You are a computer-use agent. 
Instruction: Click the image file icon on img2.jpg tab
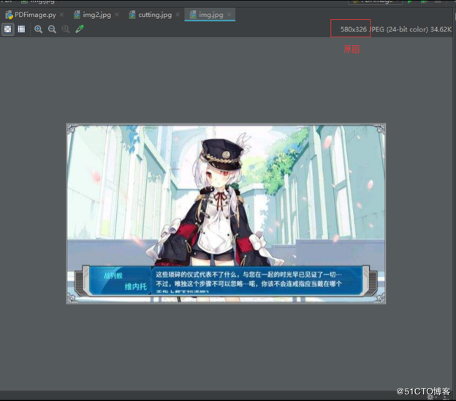77,15
